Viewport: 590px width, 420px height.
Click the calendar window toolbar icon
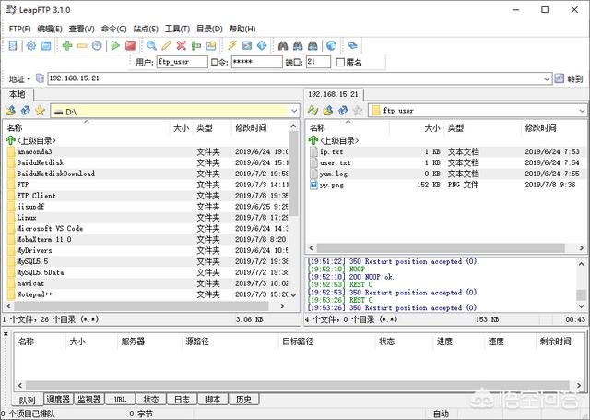(46, 45)
